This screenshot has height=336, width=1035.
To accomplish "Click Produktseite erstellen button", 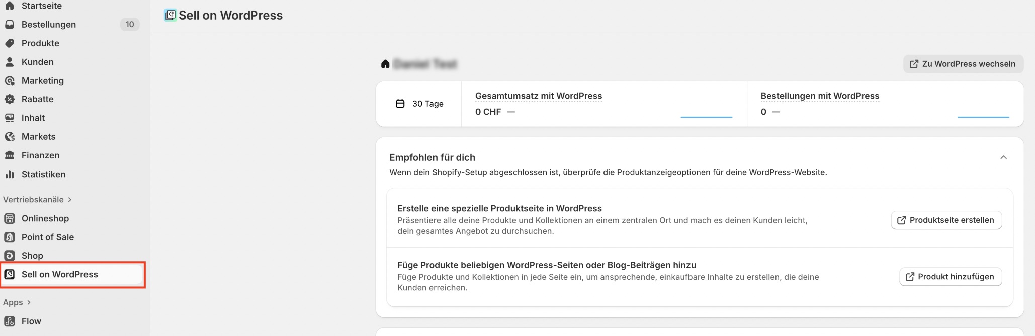I will tap(946, 220).
